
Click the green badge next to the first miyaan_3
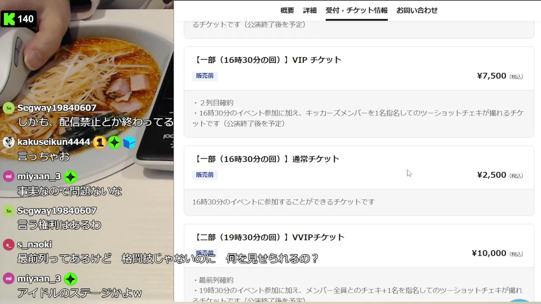pos(71,177)
